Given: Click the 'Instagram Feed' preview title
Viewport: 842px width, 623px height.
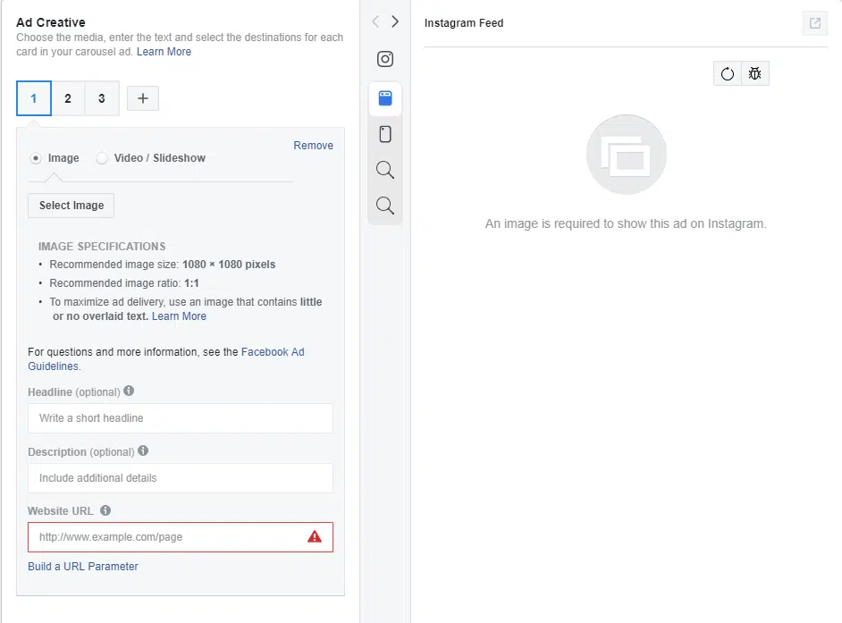Looking at the screenshot, I should point(464,23).
